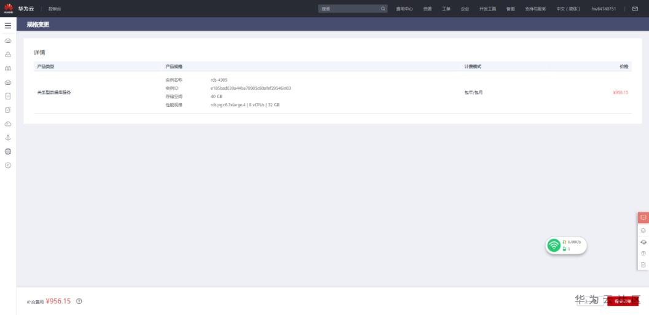Click the 华为云 brand text

pyautogui.click(x=26, y=9)
